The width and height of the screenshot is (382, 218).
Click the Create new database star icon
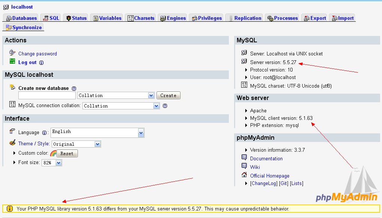(12, 87)
